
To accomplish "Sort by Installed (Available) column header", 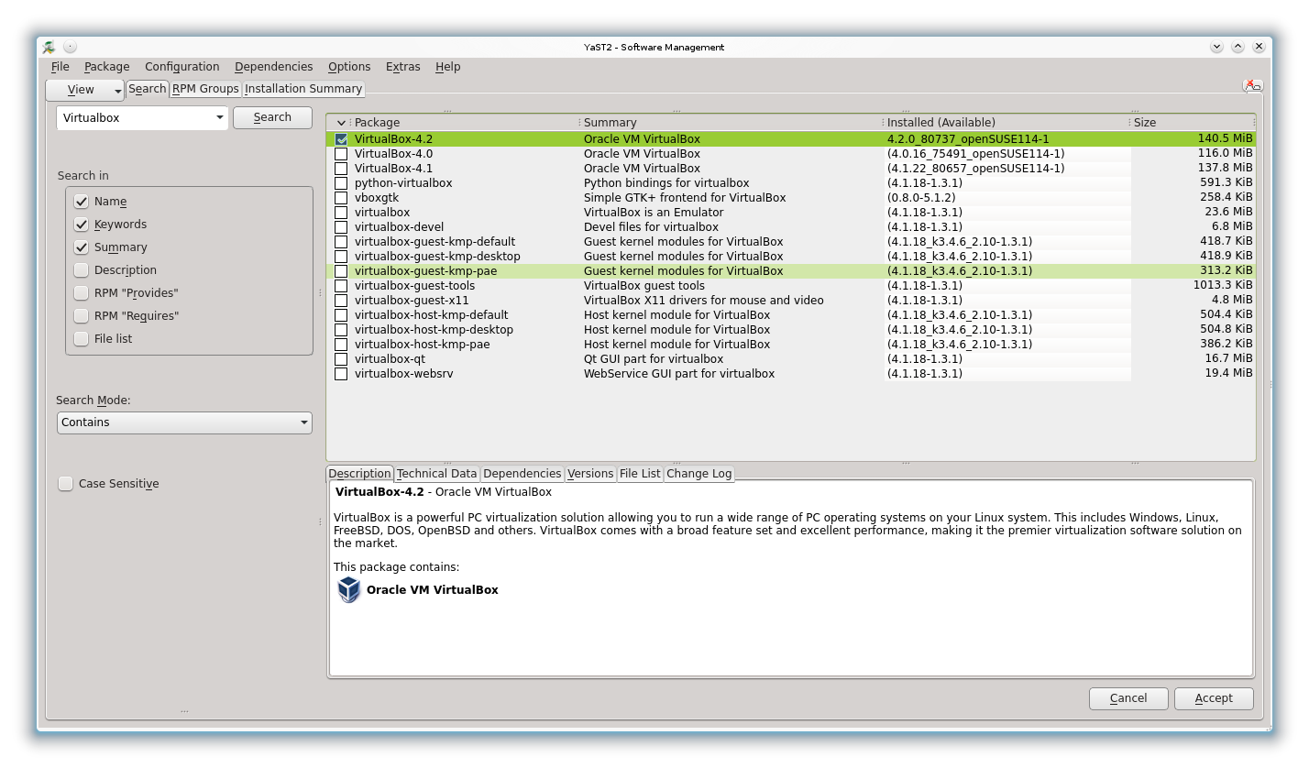I will click(1007, 123).
